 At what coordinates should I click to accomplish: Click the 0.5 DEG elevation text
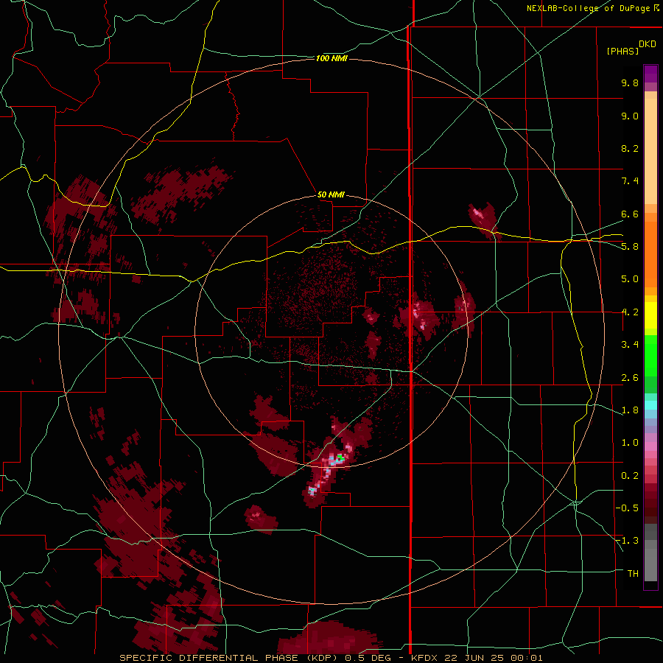point(369,658)
